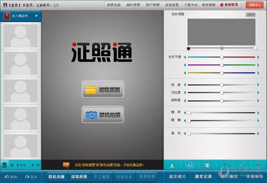Open 软件教程 menu item
Image resolution: width=267 pixels, height=183 pixels.
(x=209, y=5)
